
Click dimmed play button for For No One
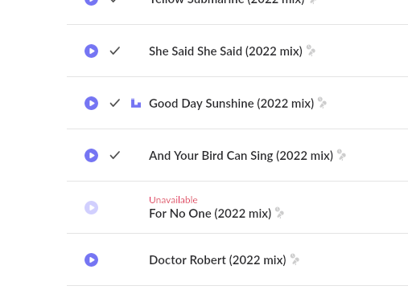pyautogui.click(x=91, y=207)
